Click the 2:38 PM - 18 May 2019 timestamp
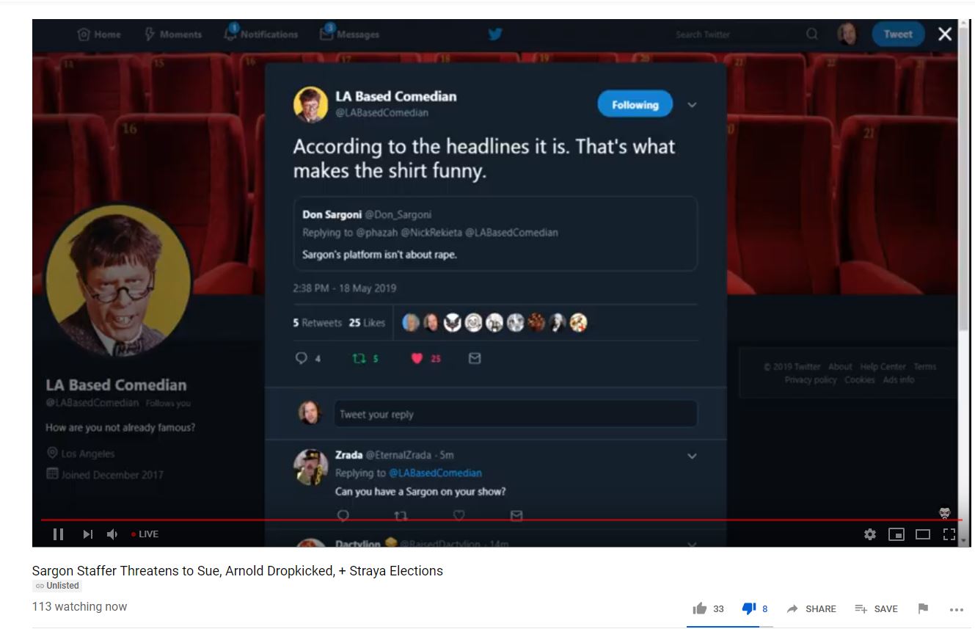The height and width of the screenshot is (629, 975). point(344,288)
